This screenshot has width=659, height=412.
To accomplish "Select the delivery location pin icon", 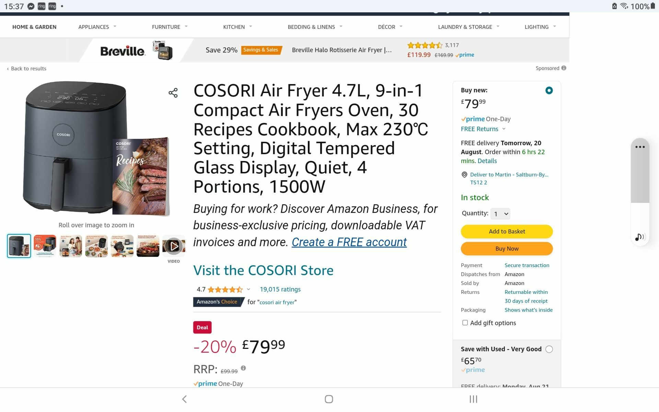I will click(464, 175).
